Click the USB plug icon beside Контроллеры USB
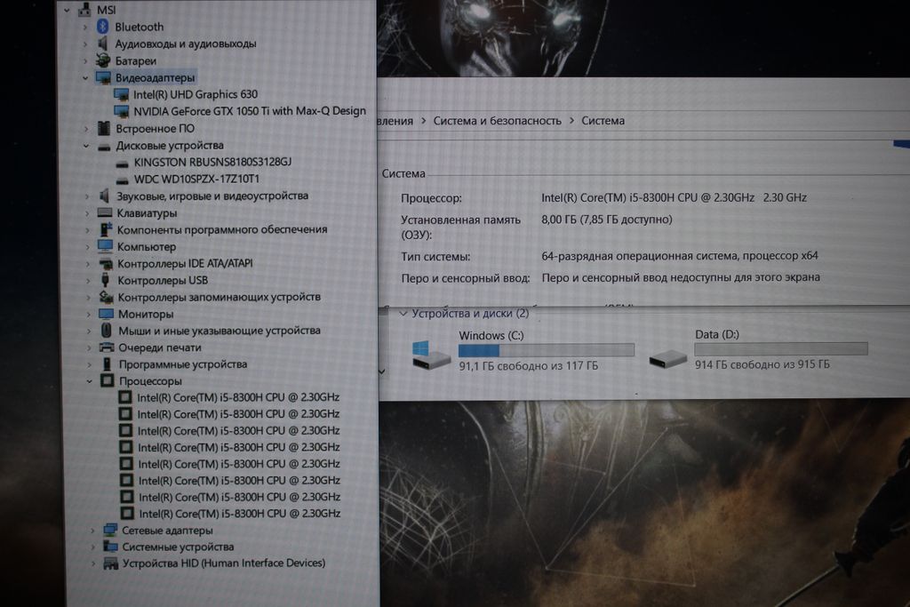Viewport: 910px width, 607px height. tap(105, 280)
